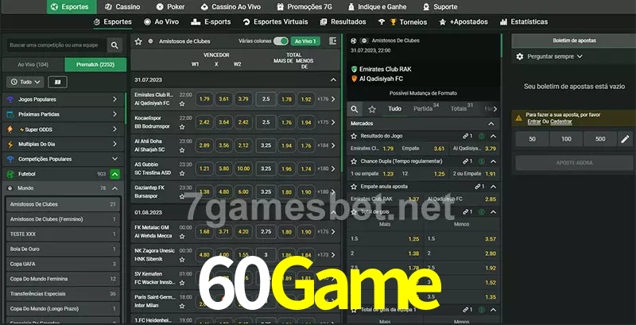Select odd 1.79 for Emirates Club win
The width and height of the screenshot is (636, 325).
204,99
